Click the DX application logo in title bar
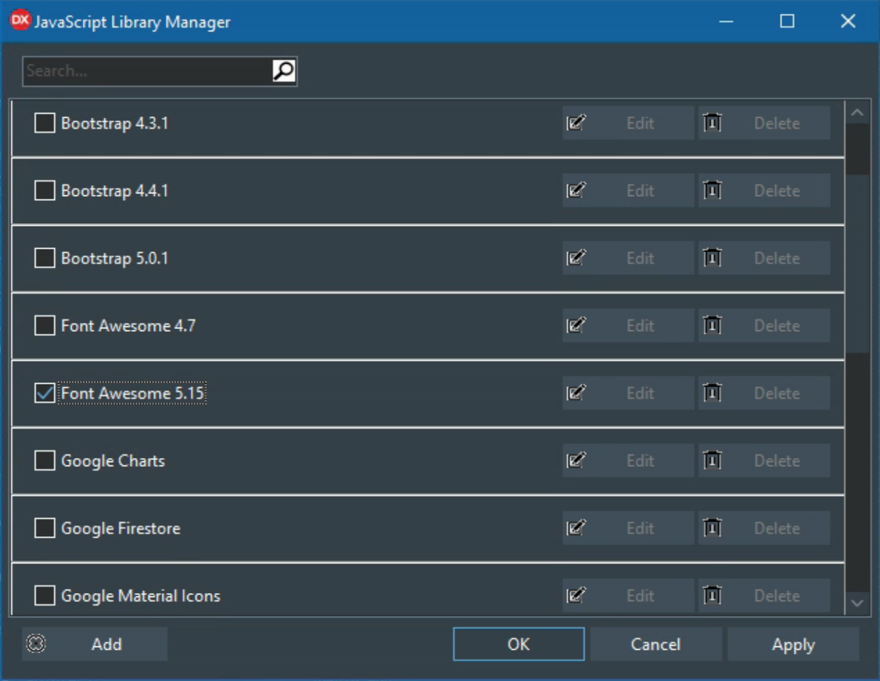The width and height of the screenshot is (880, 681). point(20,20)
